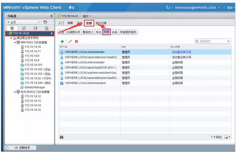Screen dimensions: 237x154
Task: Click the Administrators group icon in permissions list
Action: click(62, 83)
